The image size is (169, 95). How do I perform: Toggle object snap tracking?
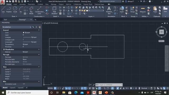pyautogui.click(x=82, y=88)
